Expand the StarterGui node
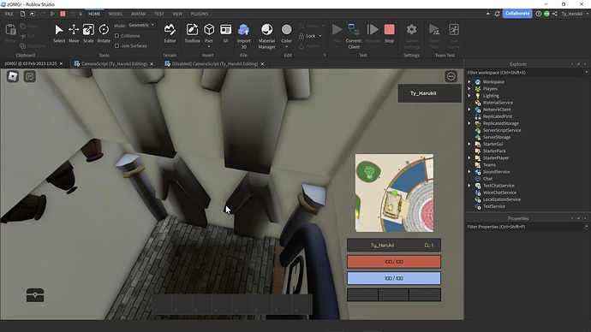This screenshot has height=332, width=591. pyautogui.click(x=469, y=144)
